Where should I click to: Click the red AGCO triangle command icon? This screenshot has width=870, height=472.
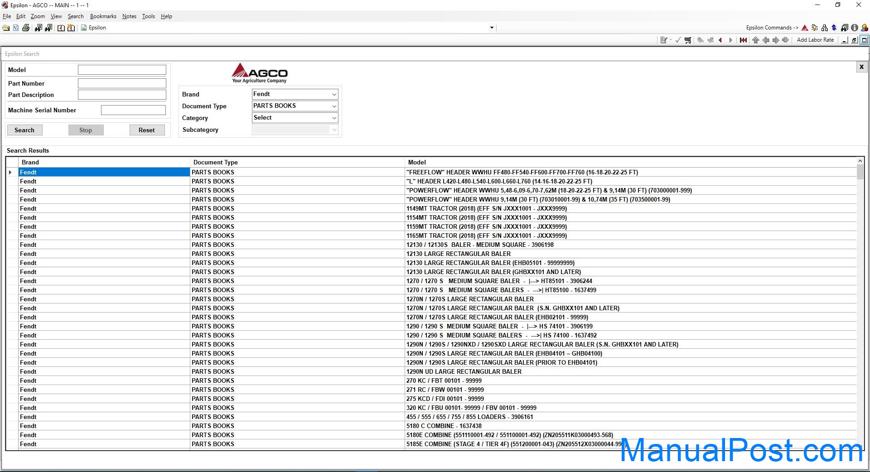(805, 28)
